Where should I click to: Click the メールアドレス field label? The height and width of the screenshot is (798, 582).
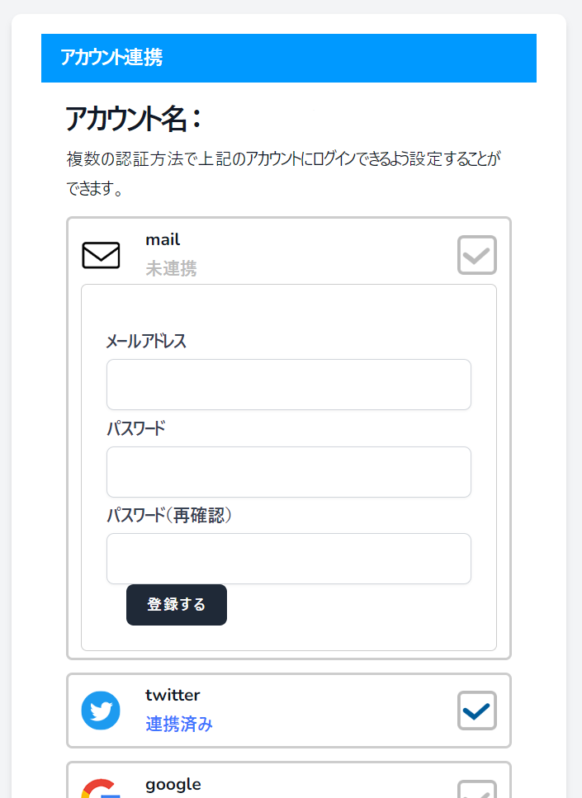point(146,342)
